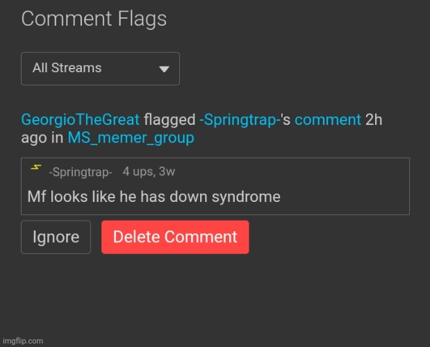Click the Comment Flags page heading

pyautogui.click(x=94, y=19)
